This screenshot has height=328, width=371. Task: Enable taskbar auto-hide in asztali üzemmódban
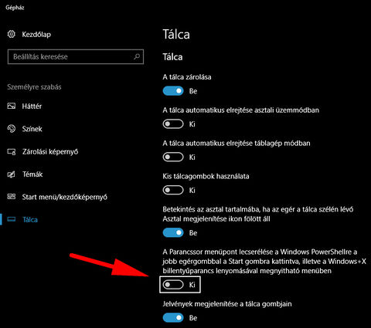point(173,124)
